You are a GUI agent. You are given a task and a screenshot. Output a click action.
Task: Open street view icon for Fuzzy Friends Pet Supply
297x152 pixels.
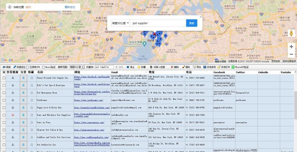(23, 78)
